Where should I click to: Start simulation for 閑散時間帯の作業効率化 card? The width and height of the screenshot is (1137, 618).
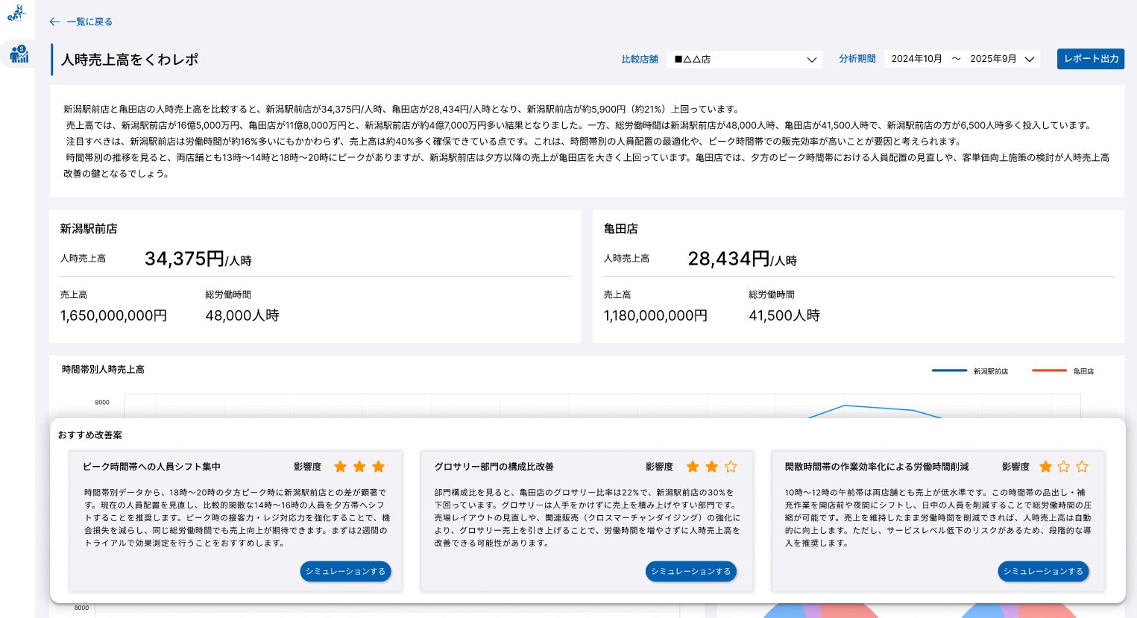(x=1043, y=571)
